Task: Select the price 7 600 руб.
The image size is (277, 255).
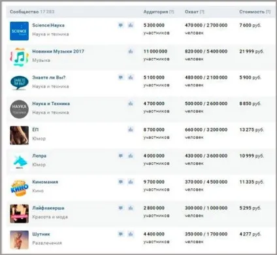Action: click(250, 25)
